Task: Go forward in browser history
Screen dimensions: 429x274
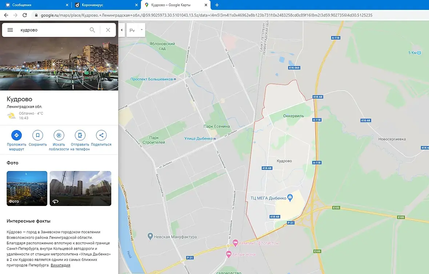Action: [x=15, y=15]
